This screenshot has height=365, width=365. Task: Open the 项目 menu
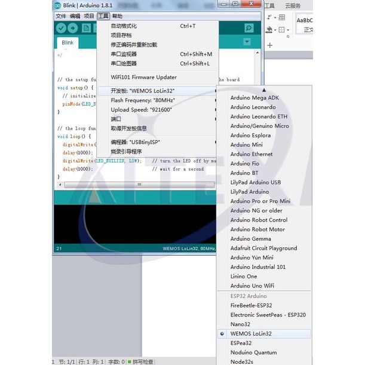(89, 16)
